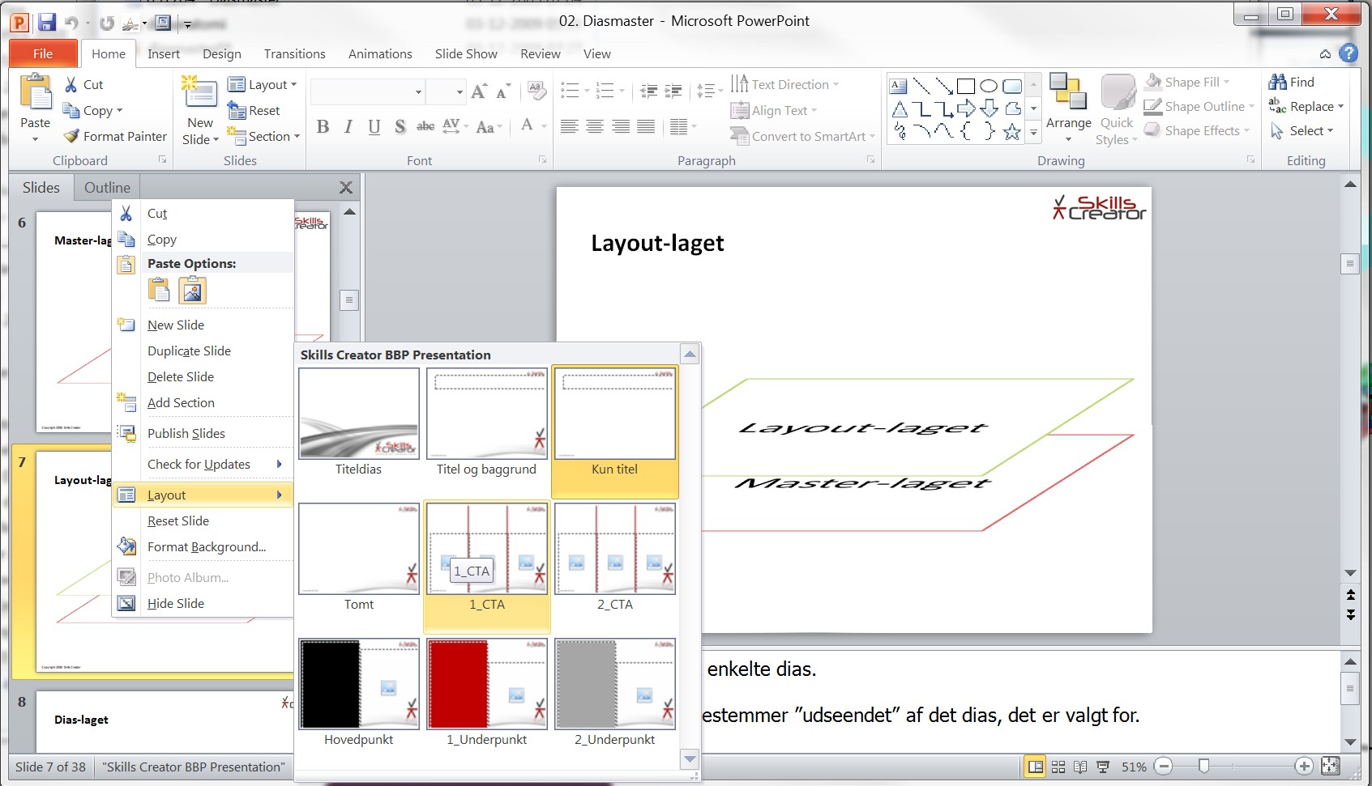Toggle Italic text formatting

pos(348,126)
